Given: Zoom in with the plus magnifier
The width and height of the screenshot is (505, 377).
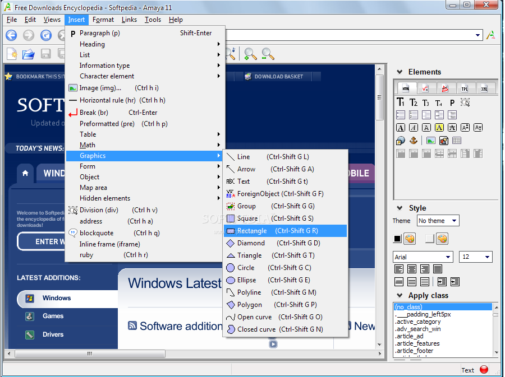Looking at the screenshot, I should point(250,54).
